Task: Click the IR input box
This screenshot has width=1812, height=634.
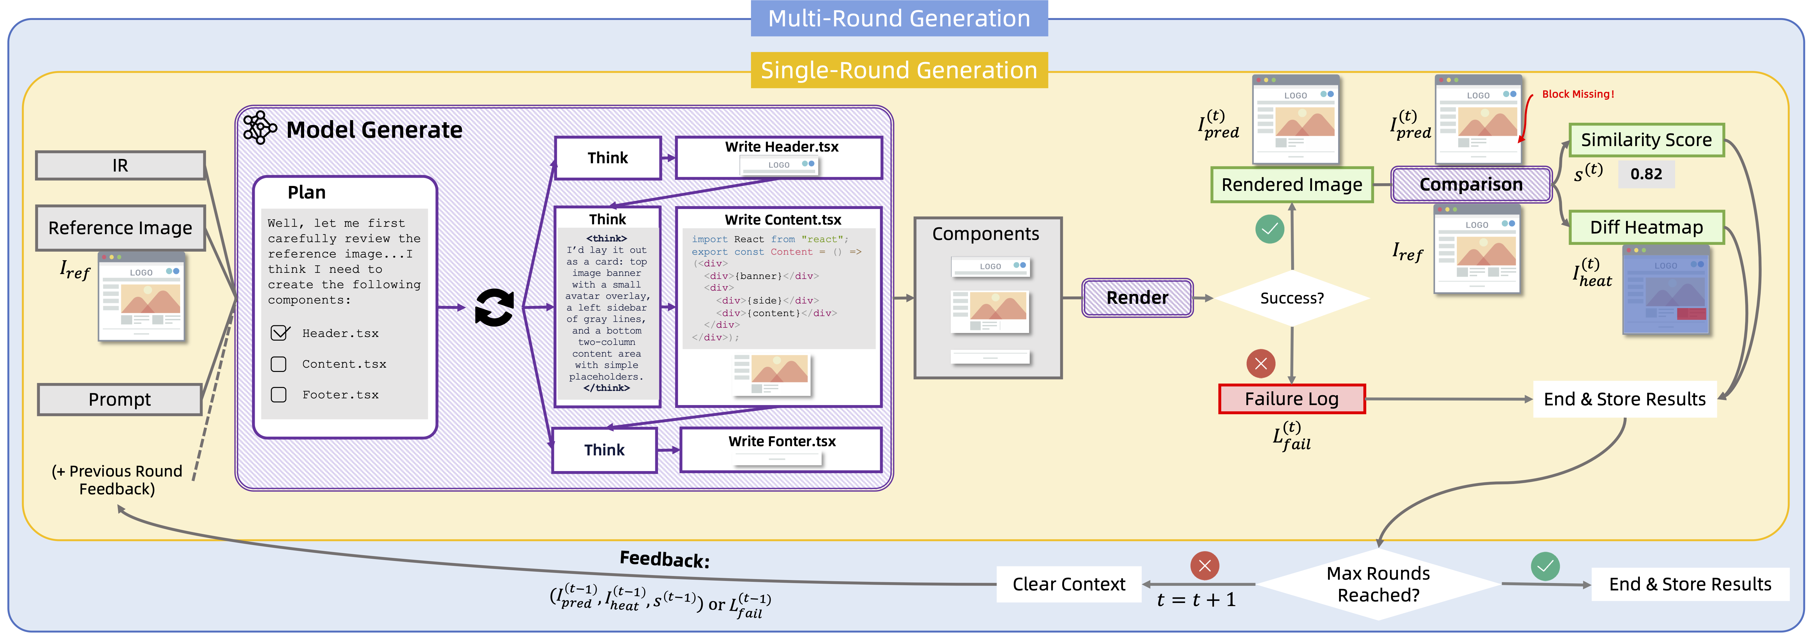Action: tap(120, 165)
